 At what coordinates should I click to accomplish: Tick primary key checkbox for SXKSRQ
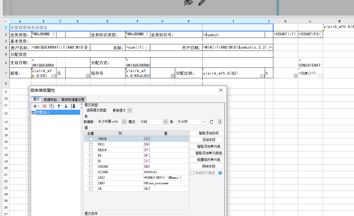[x=91, y=166]
